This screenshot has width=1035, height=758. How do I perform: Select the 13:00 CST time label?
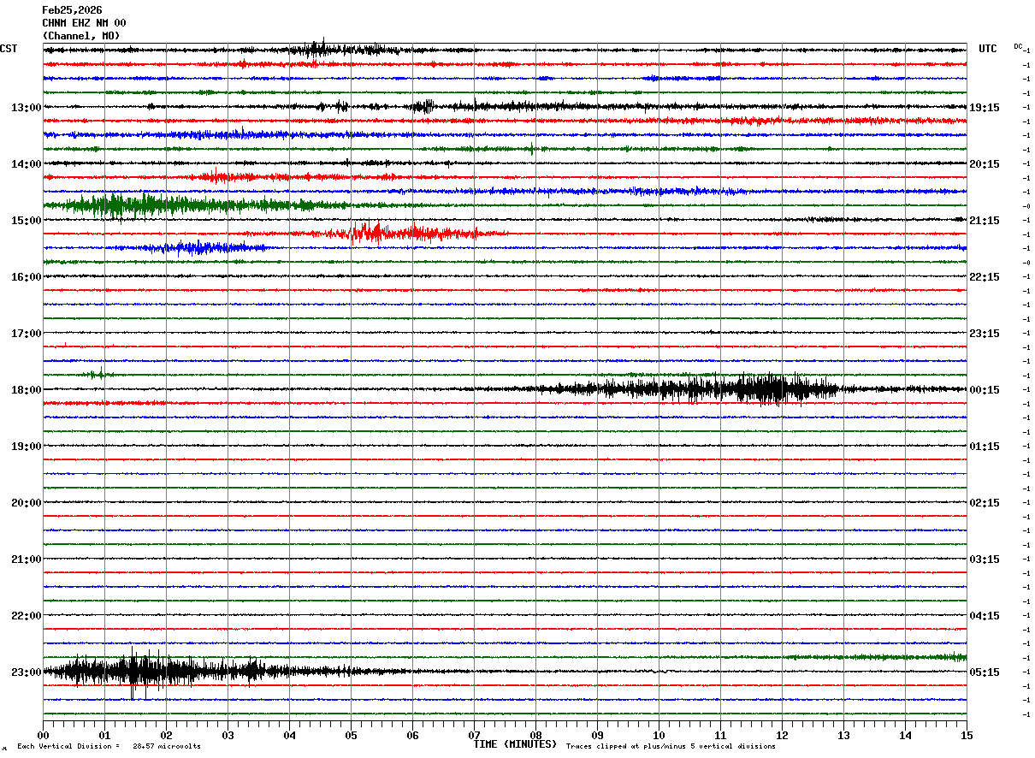(x=26, y=108)
